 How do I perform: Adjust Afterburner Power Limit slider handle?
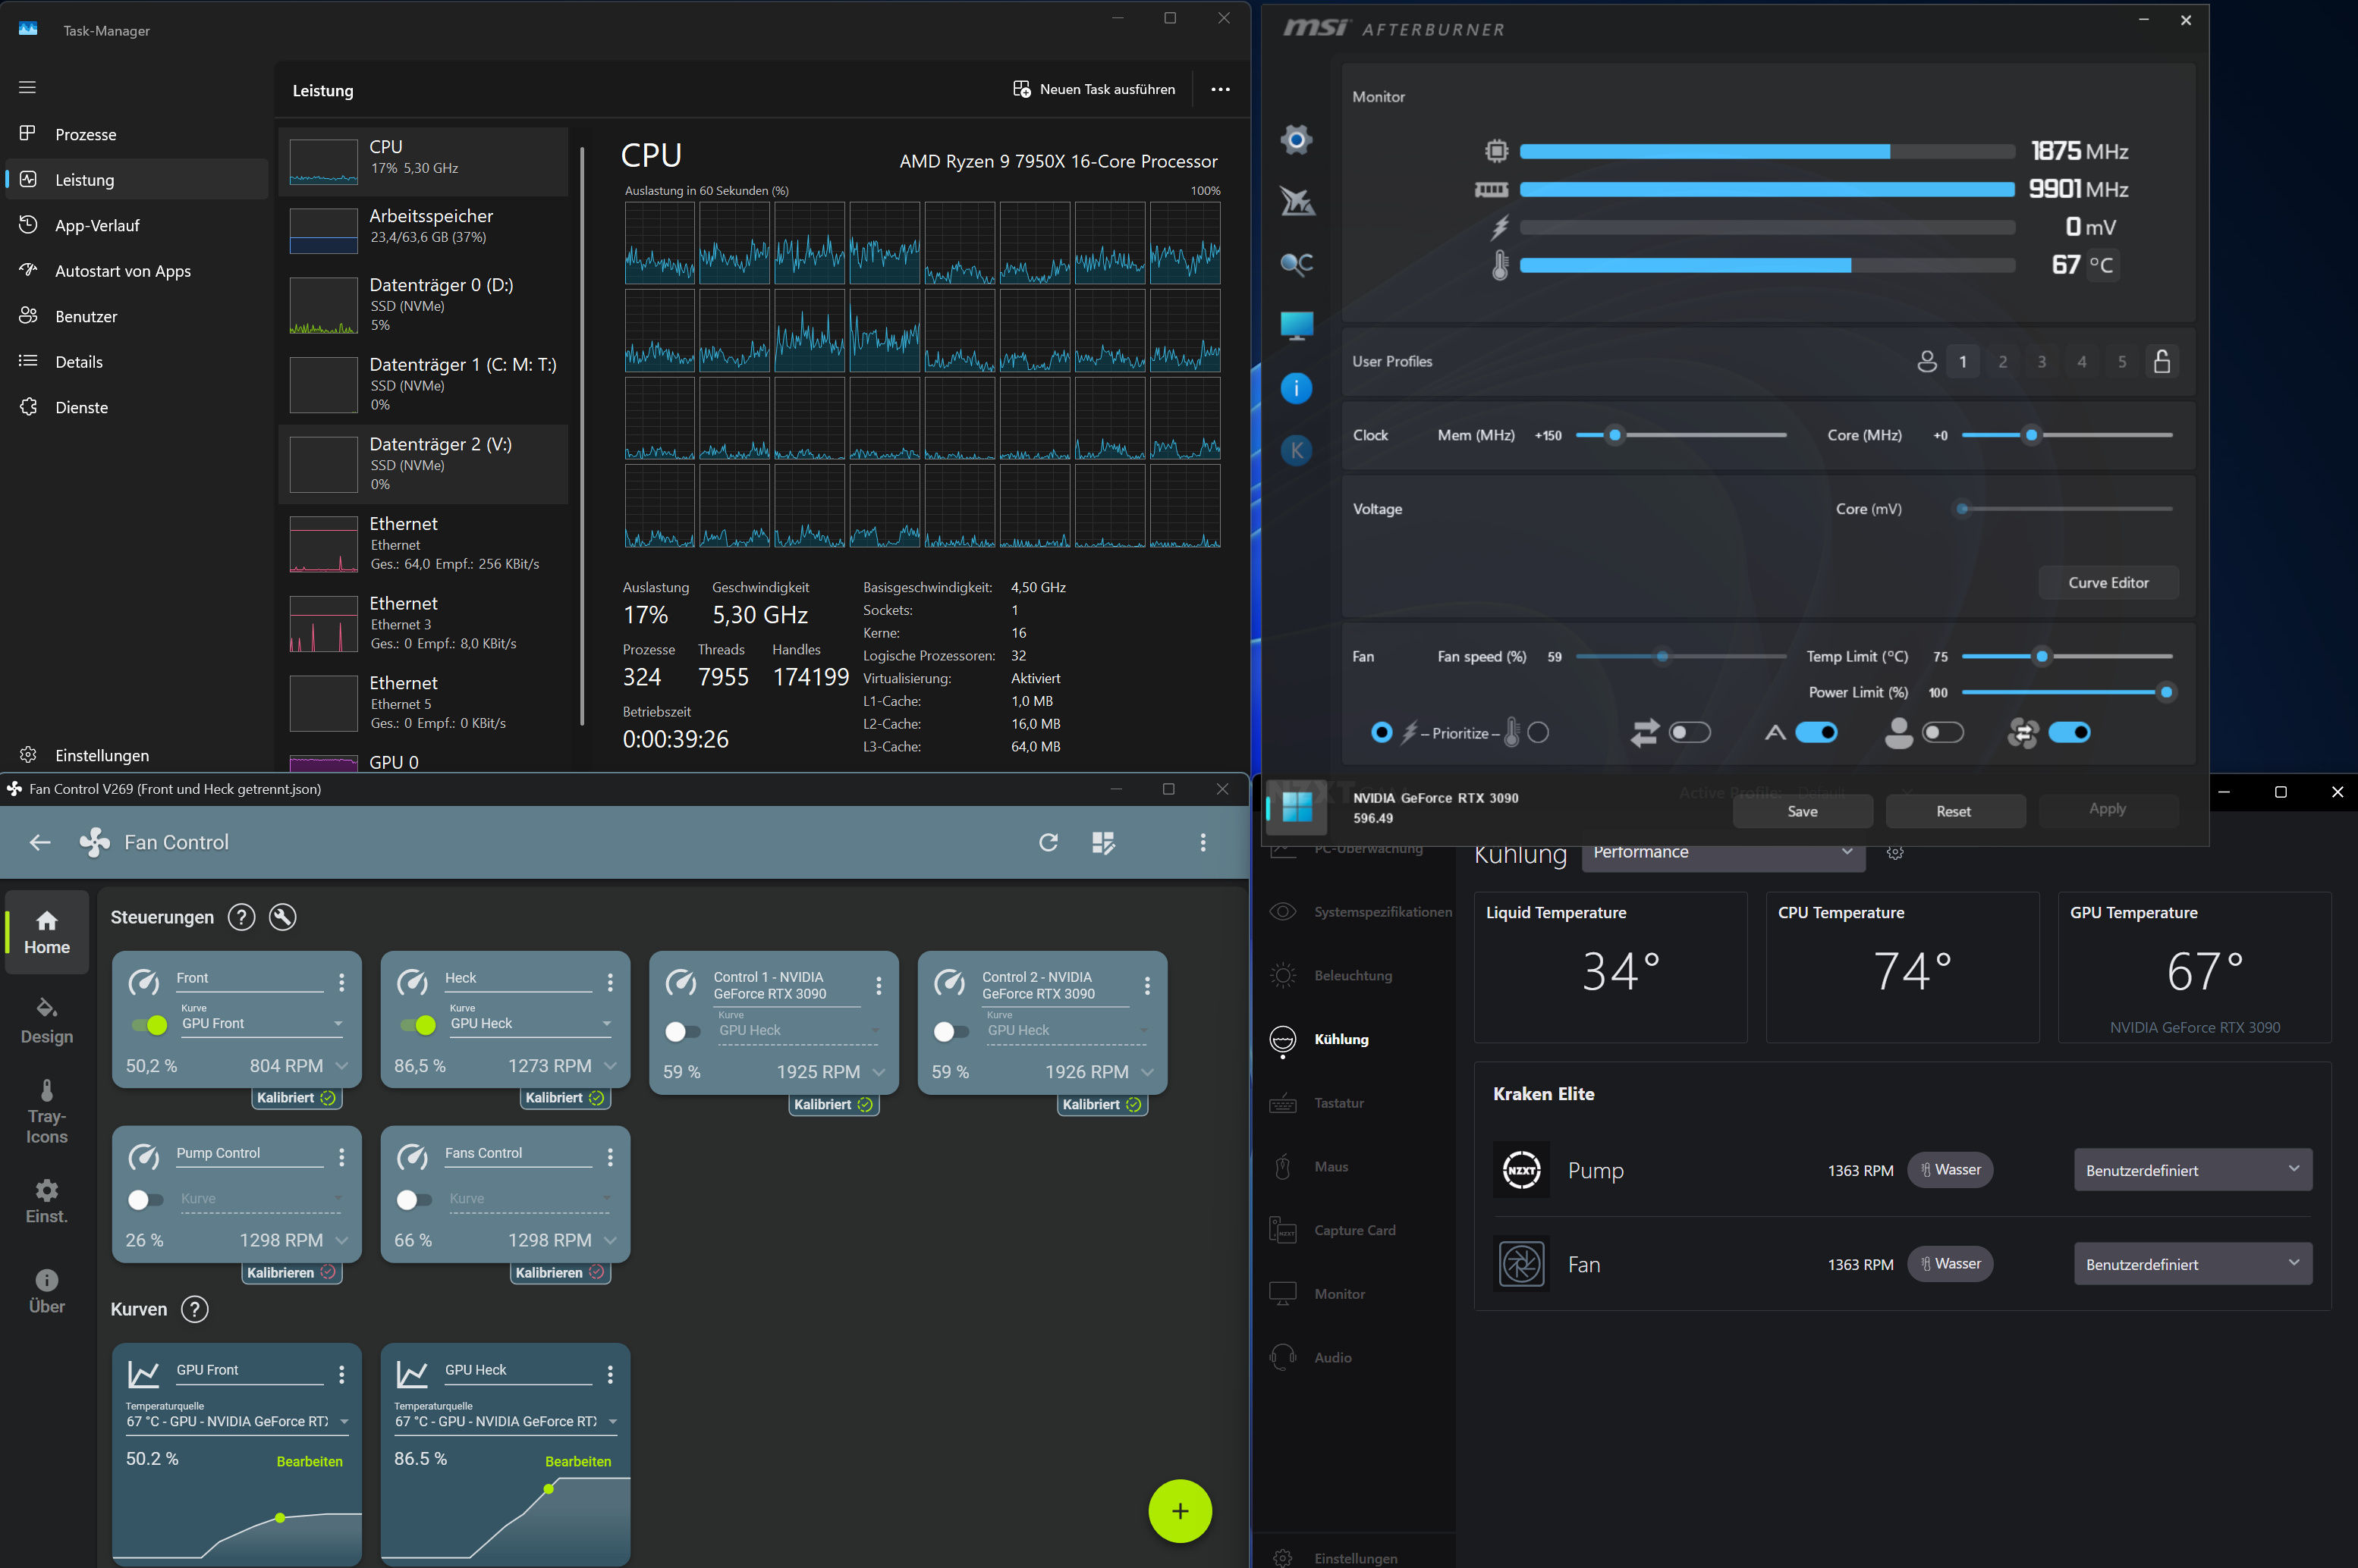coord(2166,692)
